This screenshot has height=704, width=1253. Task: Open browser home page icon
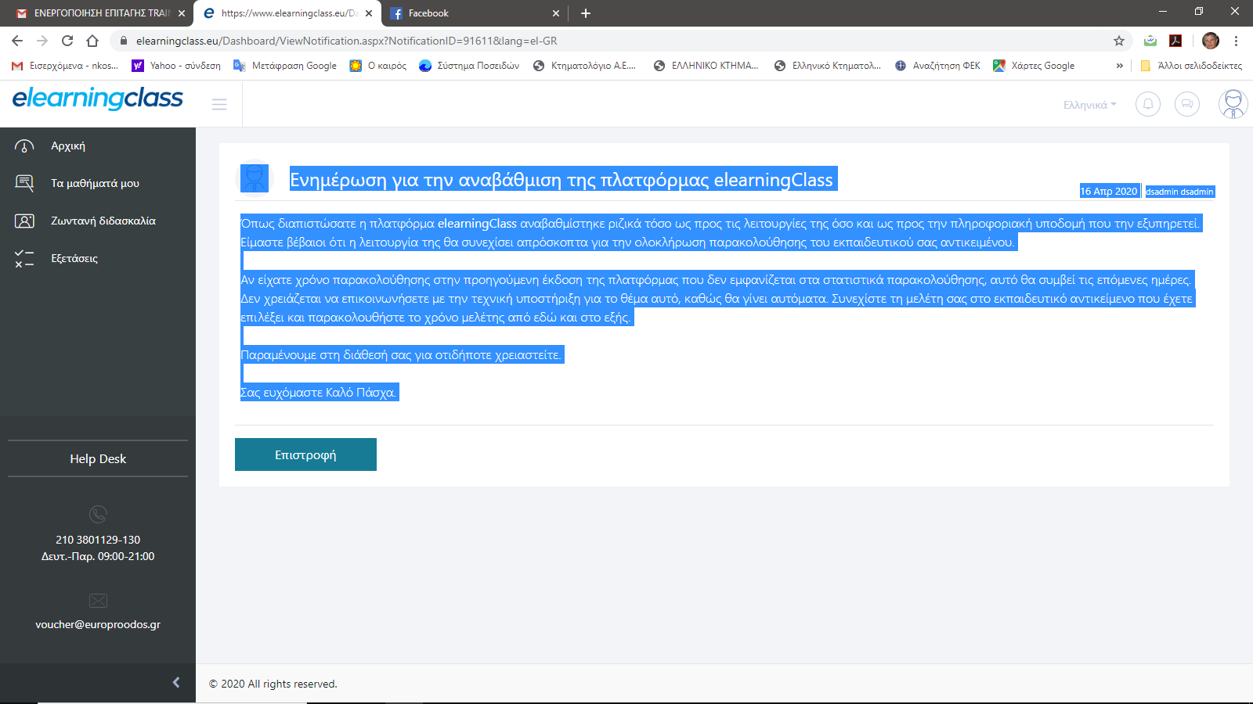tap(92, 41)
